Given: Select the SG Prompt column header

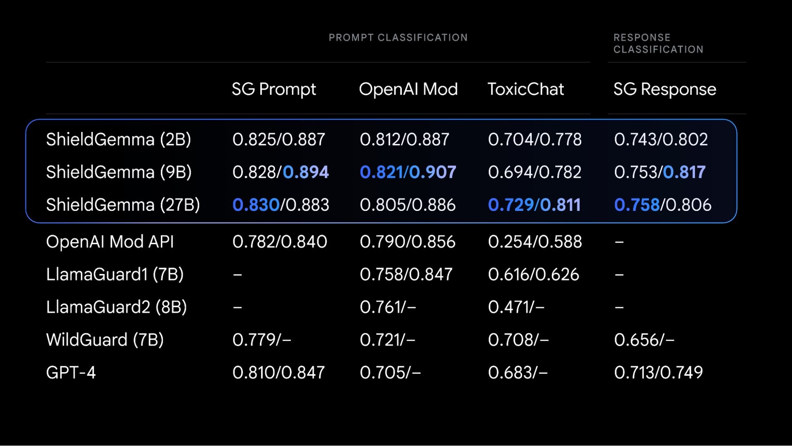Looking at the screenshot, I should click(x=273, y=89).
